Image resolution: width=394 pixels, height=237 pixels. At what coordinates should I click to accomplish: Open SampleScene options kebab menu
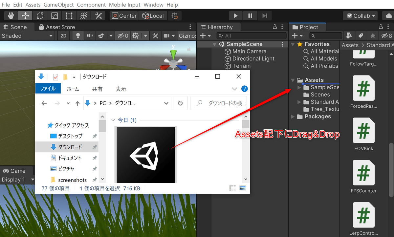click(x=283, y=44)
